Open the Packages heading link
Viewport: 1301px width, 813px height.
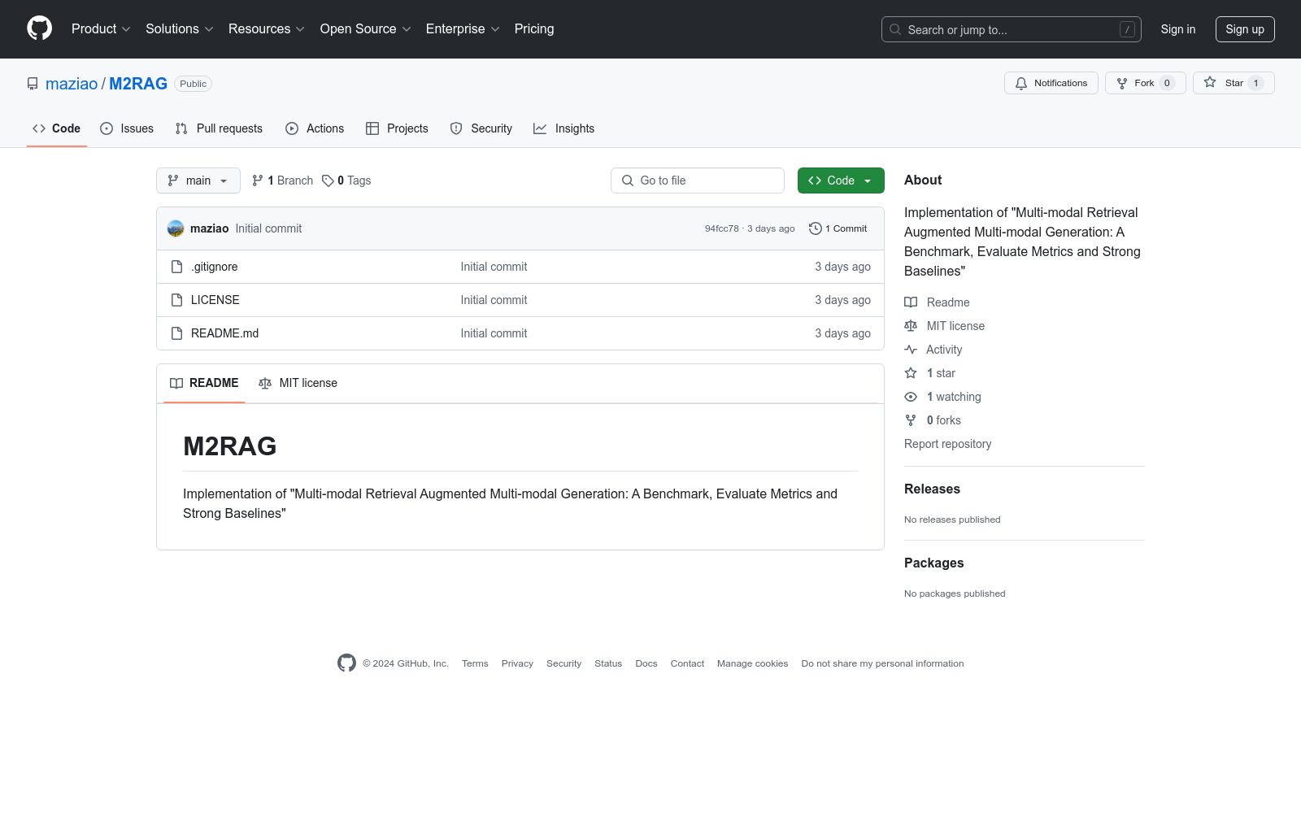(x=933, y=563)
